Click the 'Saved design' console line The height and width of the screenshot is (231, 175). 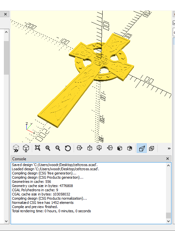55,165
